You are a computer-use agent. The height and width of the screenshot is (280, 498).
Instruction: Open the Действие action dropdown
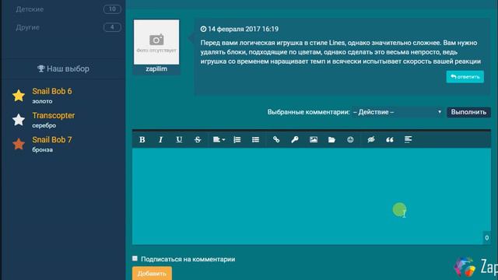(x=397, y=112)
